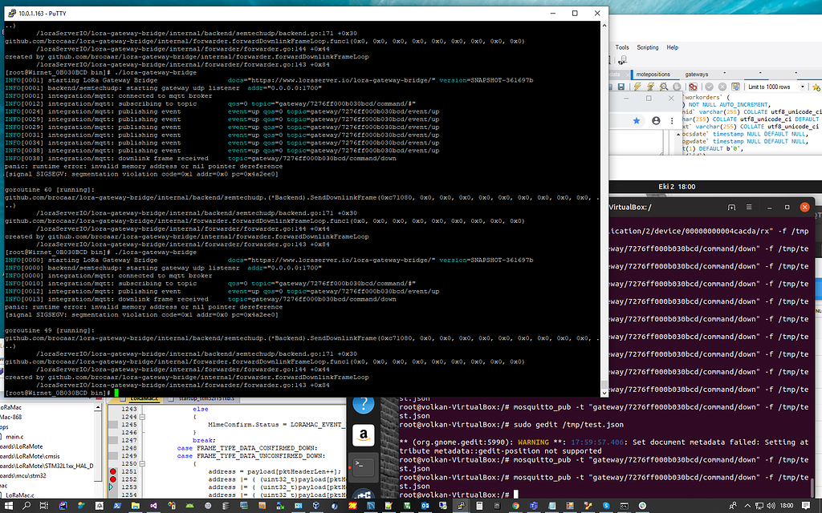Click the reconnect to DBMS icon below the Tools menu

click(x=622, y=60)
